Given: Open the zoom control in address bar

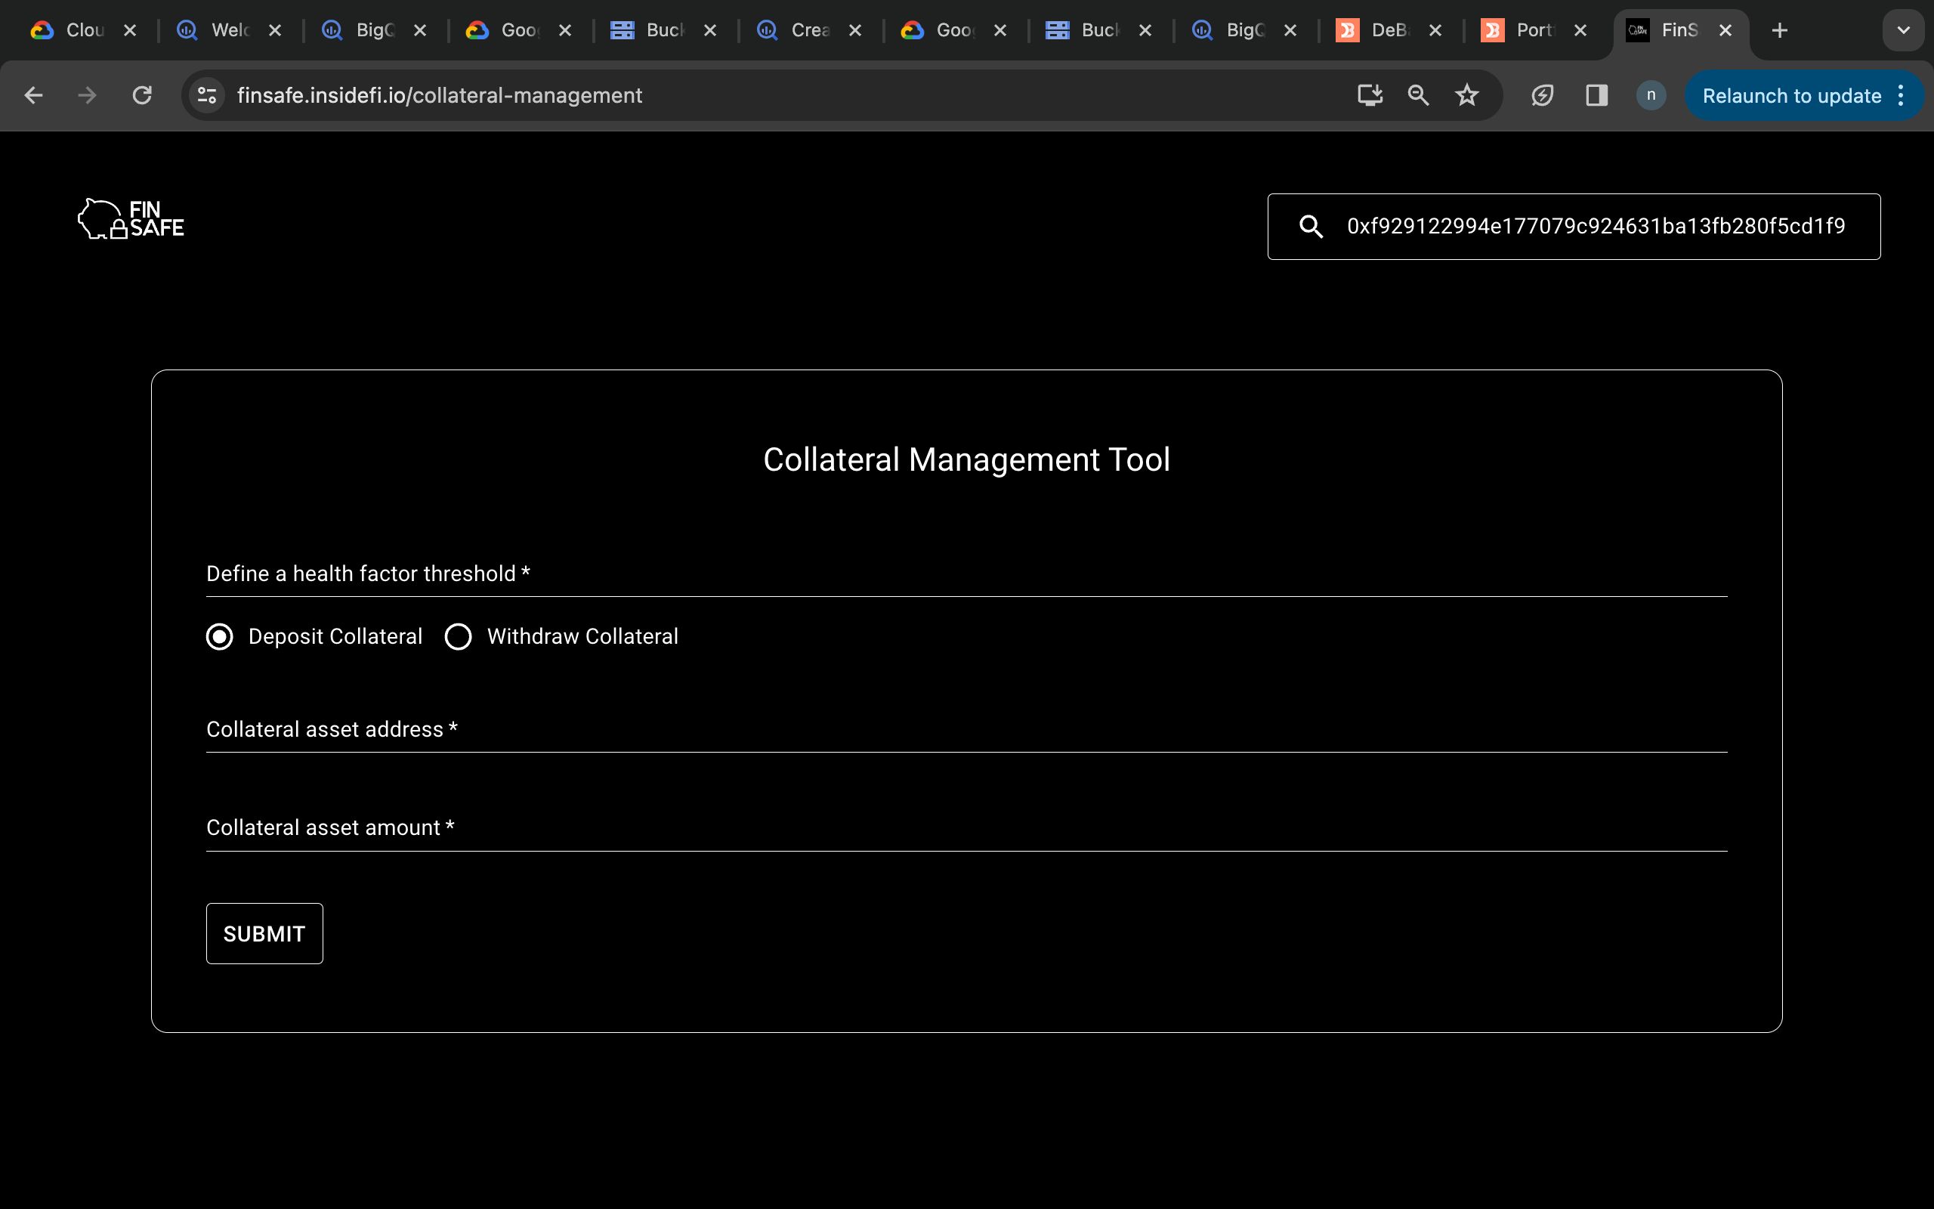Looking at the screenshot, I should tap(1419, 96).
